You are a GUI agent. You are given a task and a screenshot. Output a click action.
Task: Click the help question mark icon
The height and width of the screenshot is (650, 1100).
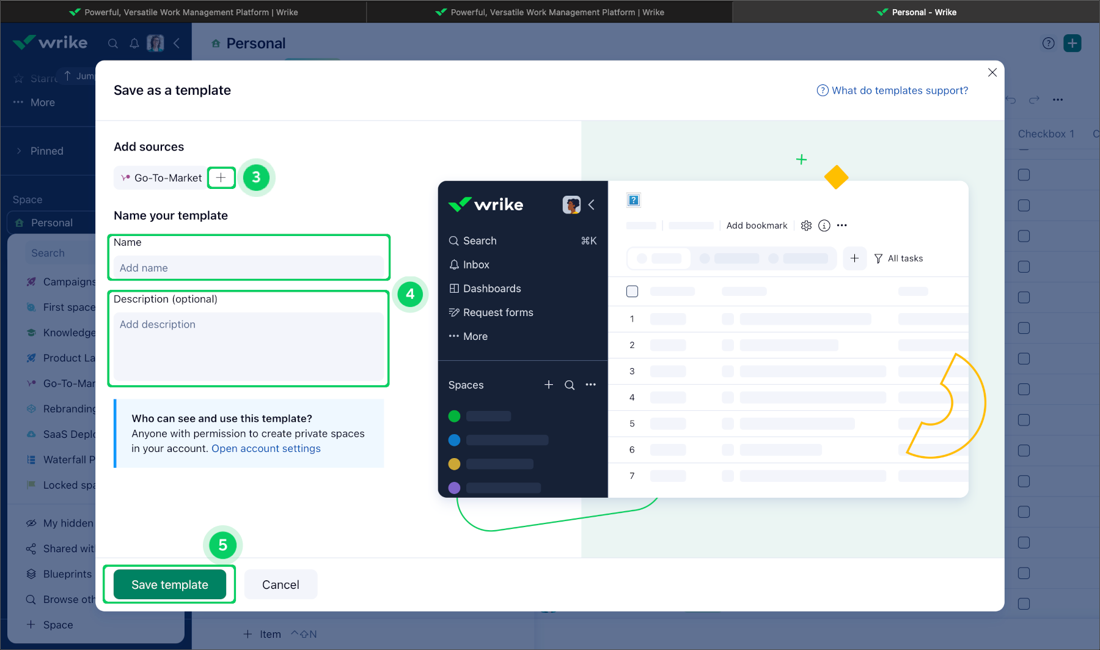pyautogui.click(x=1048, y=43)
